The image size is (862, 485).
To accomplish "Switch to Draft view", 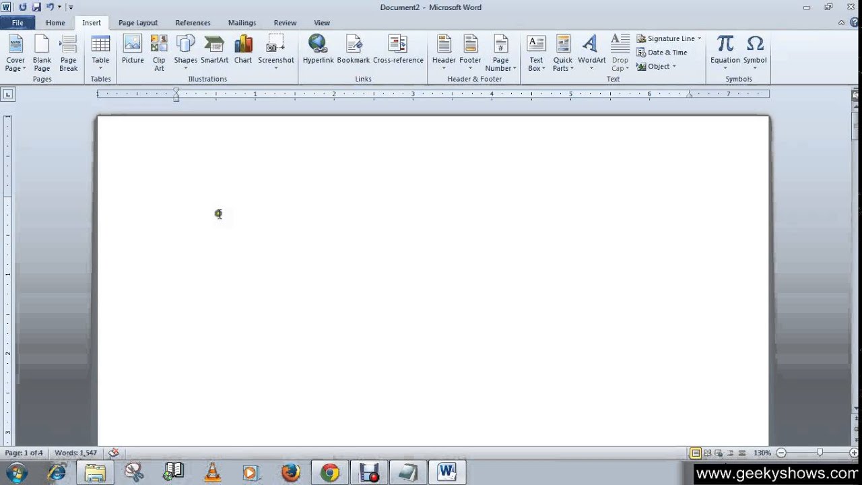I will (742, 453).
